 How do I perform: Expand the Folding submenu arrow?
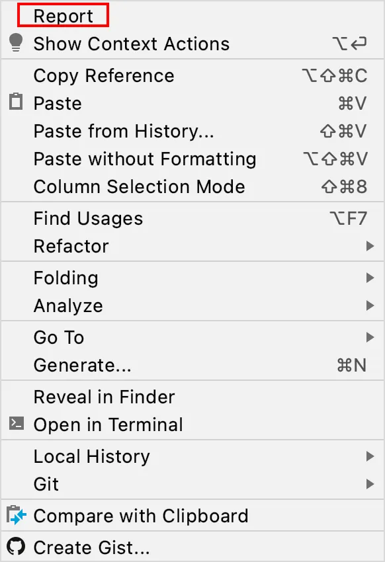click(x=370, y=278)
